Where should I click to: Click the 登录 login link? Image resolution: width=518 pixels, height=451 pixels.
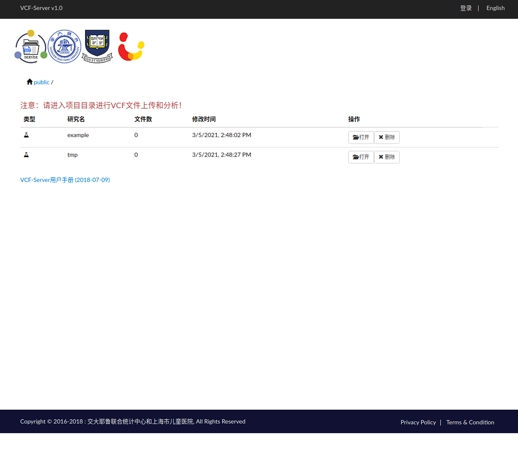[x=465, y=8]
